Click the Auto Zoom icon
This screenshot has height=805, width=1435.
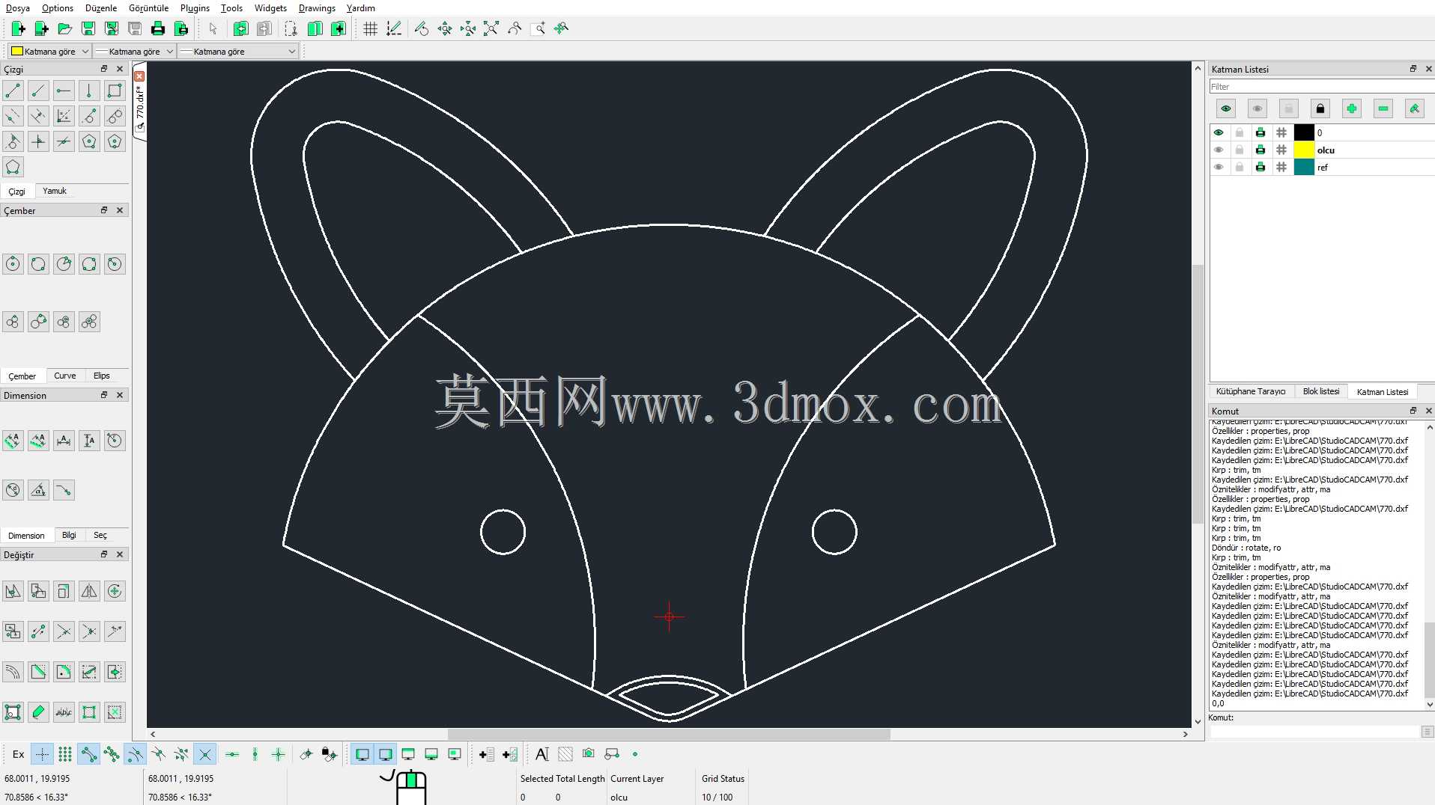[491, 28]
